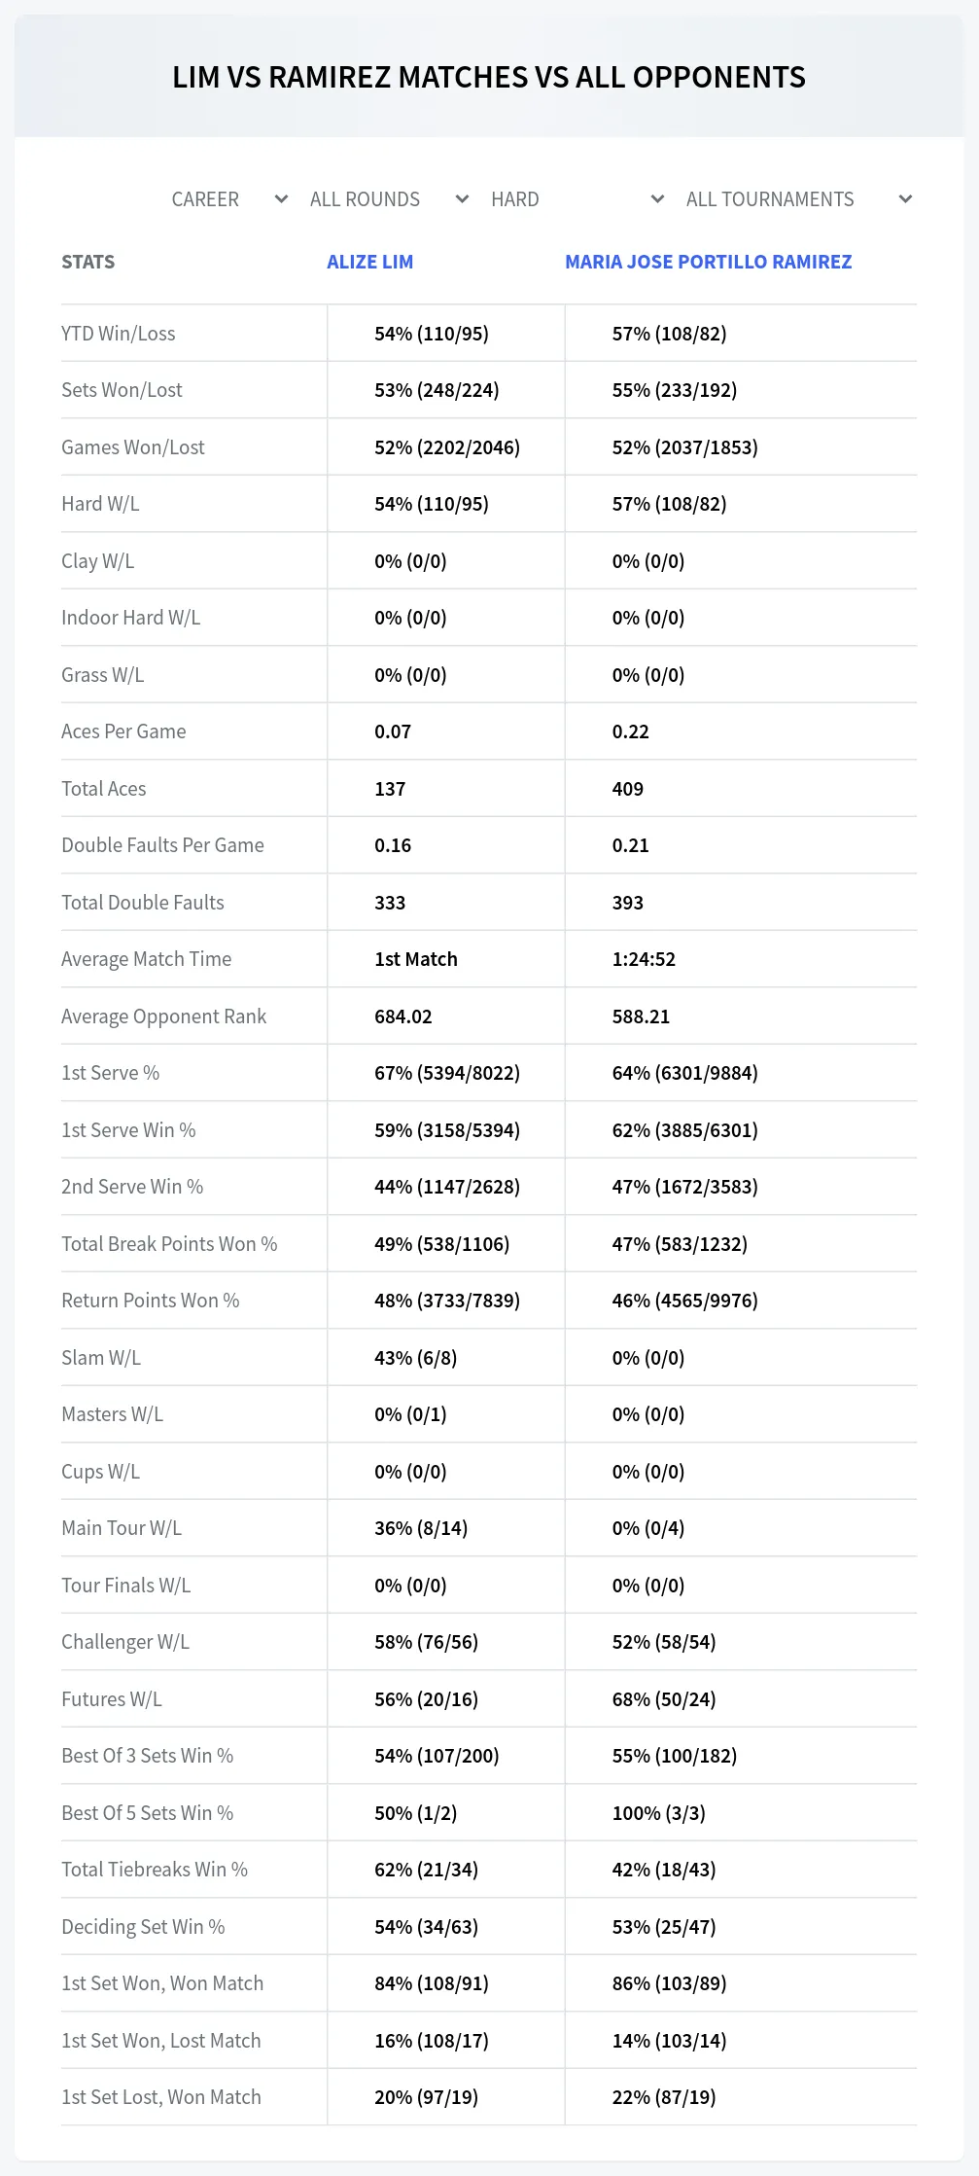Select the Challenger W/L row label

(125, 1642)
